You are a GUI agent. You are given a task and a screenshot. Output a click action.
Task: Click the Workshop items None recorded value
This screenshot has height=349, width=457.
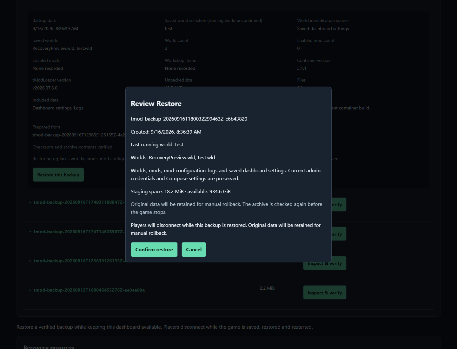pyautogui.click(x=180, y=68)
